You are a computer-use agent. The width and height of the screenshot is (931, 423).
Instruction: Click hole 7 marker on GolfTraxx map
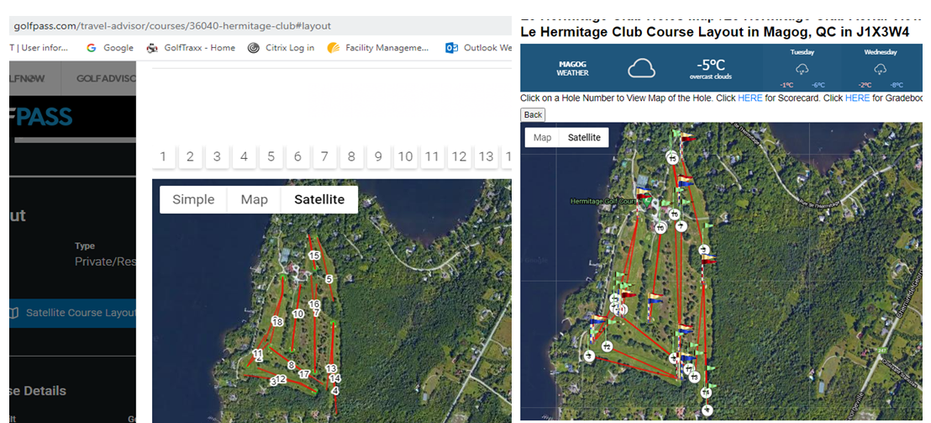681,225
